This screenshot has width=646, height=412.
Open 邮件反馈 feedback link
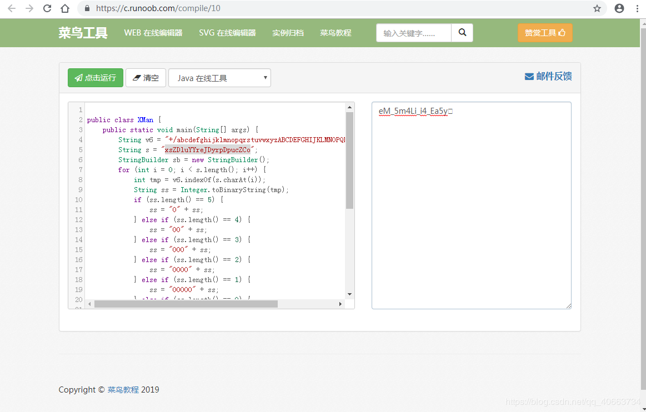point(548,76)
